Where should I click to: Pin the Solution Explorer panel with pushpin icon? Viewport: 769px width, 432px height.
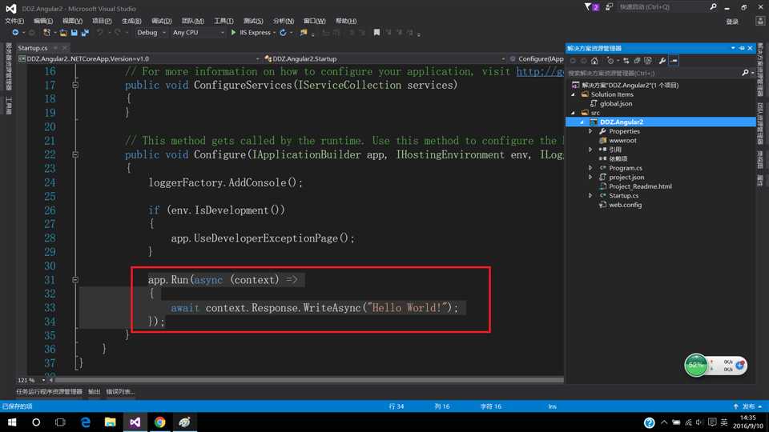coord(742,48)
